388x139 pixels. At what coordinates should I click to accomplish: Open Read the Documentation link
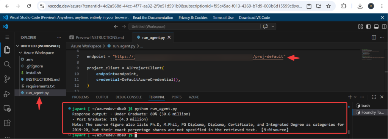pyautogui.click(x=153, y=17)
